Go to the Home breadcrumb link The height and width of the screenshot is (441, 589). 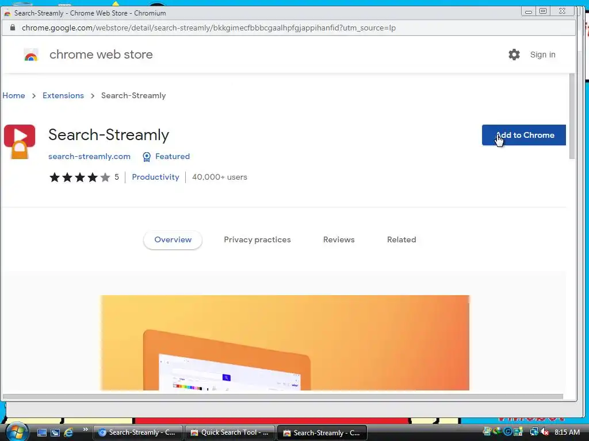click(x=14, y=96)
